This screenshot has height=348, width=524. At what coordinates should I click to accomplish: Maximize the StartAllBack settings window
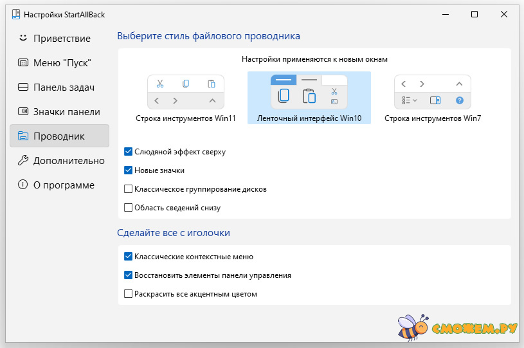point(474,14)
